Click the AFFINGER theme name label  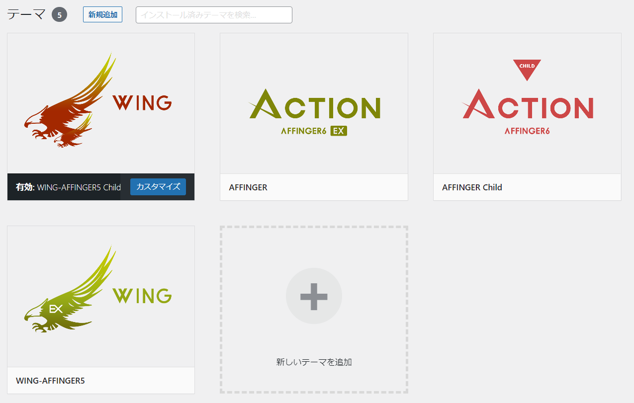coord(247,187)
